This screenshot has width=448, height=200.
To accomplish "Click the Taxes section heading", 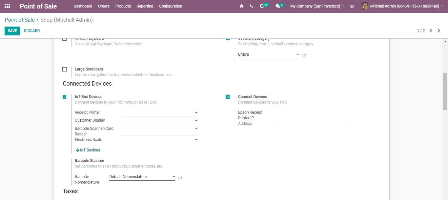I will tap(70, 191).
